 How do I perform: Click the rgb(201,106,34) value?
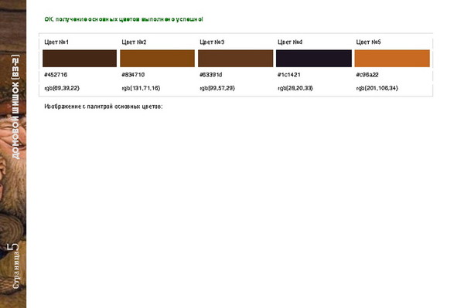[x=377, y=88]
